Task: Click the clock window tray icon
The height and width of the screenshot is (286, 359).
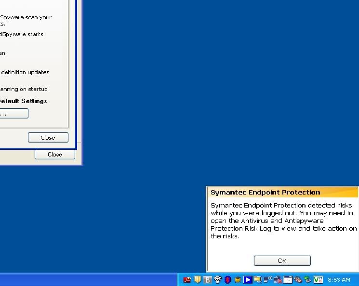Action: pyautogui.click(x=288, y=280)
